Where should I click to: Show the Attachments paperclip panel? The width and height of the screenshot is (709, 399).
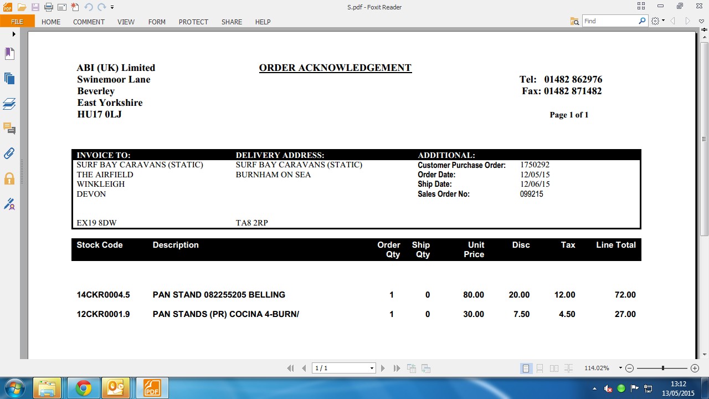[x=9, y=154]
